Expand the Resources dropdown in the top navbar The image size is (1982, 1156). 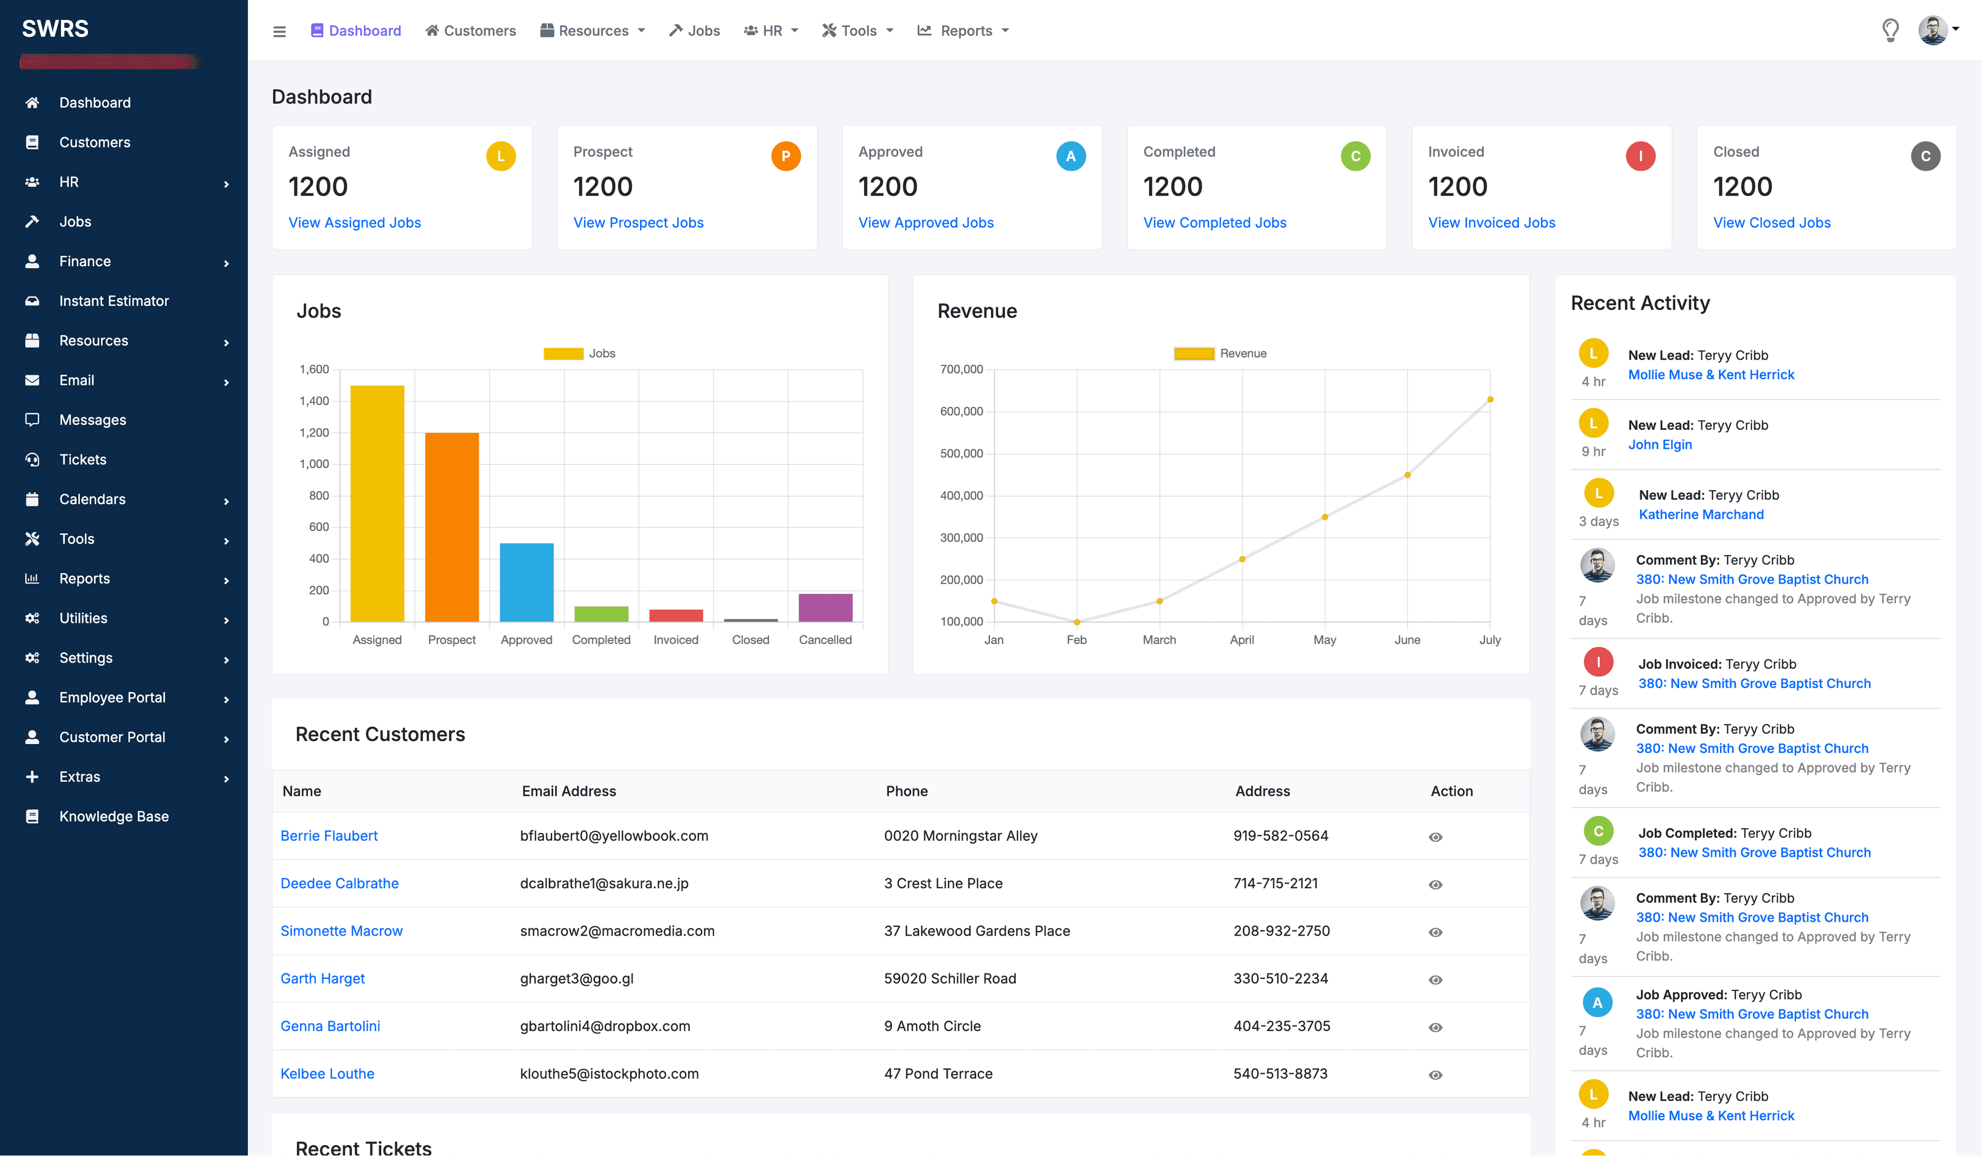pos(592,30)
